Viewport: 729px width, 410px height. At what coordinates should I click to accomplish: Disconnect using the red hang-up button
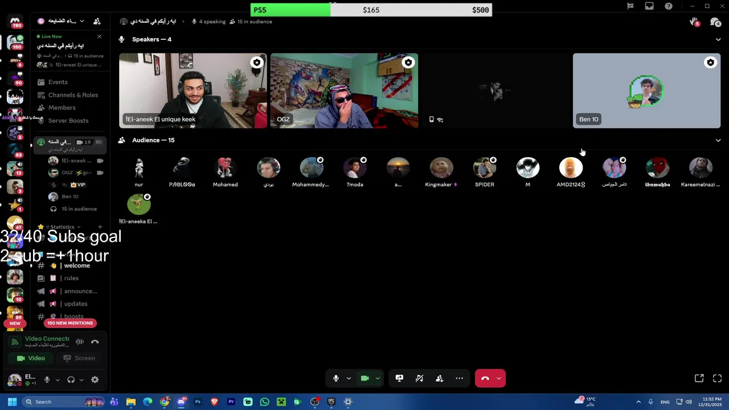click(485, 378)
